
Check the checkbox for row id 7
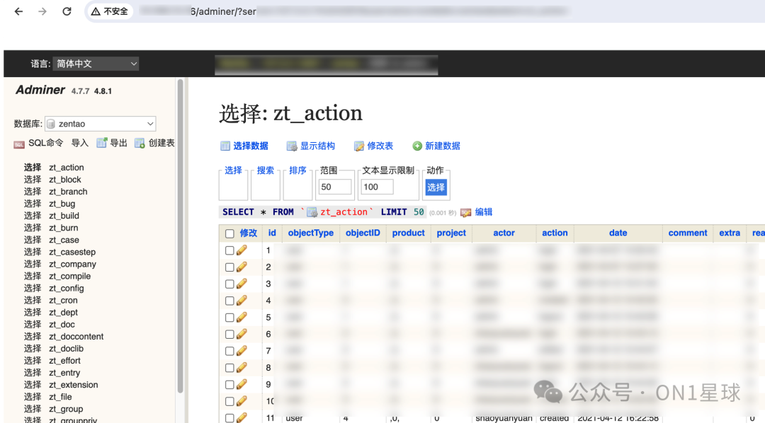click(x=229, y=351)
